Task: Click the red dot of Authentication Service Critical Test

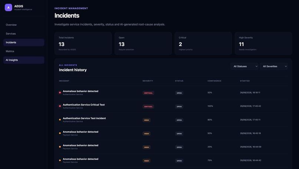Action: point(60,106)
